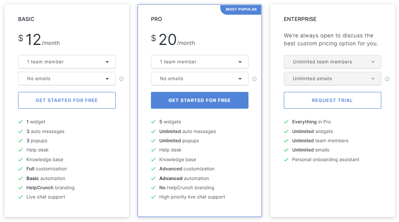
Task: Click the checkmark beside Everything in Pro
Action: tap(286, 122)
